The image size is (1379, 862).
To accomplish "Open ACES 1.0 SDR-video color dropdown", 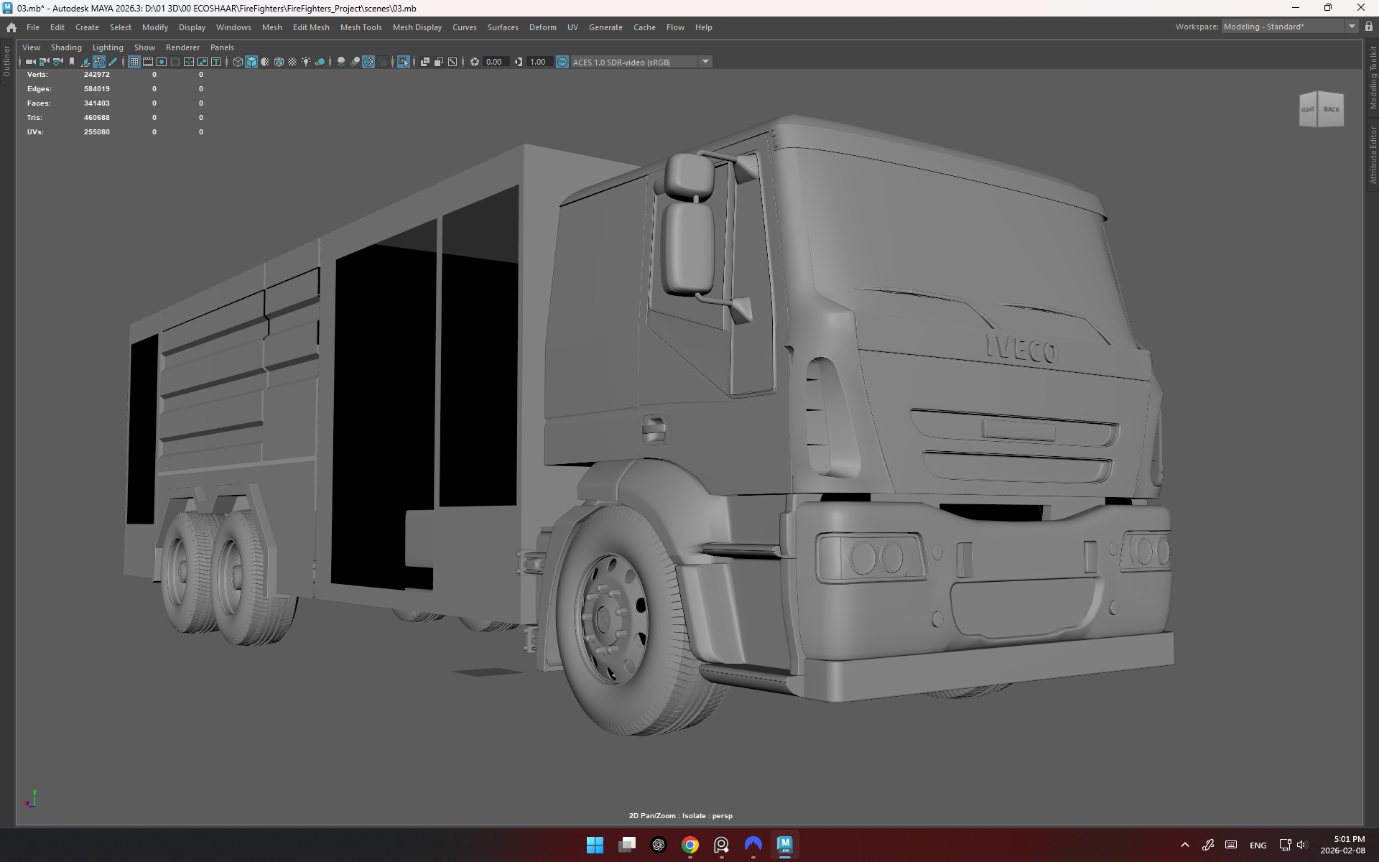I will click(706, 62).
